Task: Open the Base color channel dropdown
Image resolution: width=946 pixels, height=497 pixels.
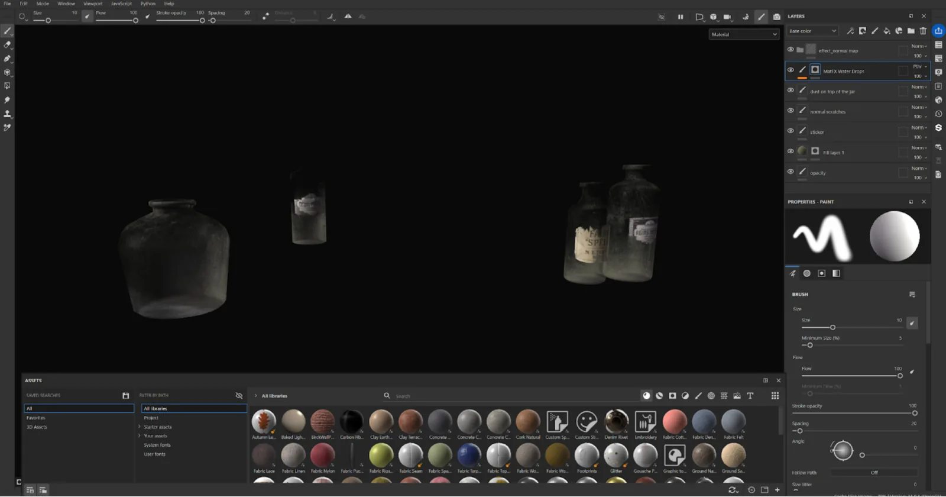Action: 813,31
